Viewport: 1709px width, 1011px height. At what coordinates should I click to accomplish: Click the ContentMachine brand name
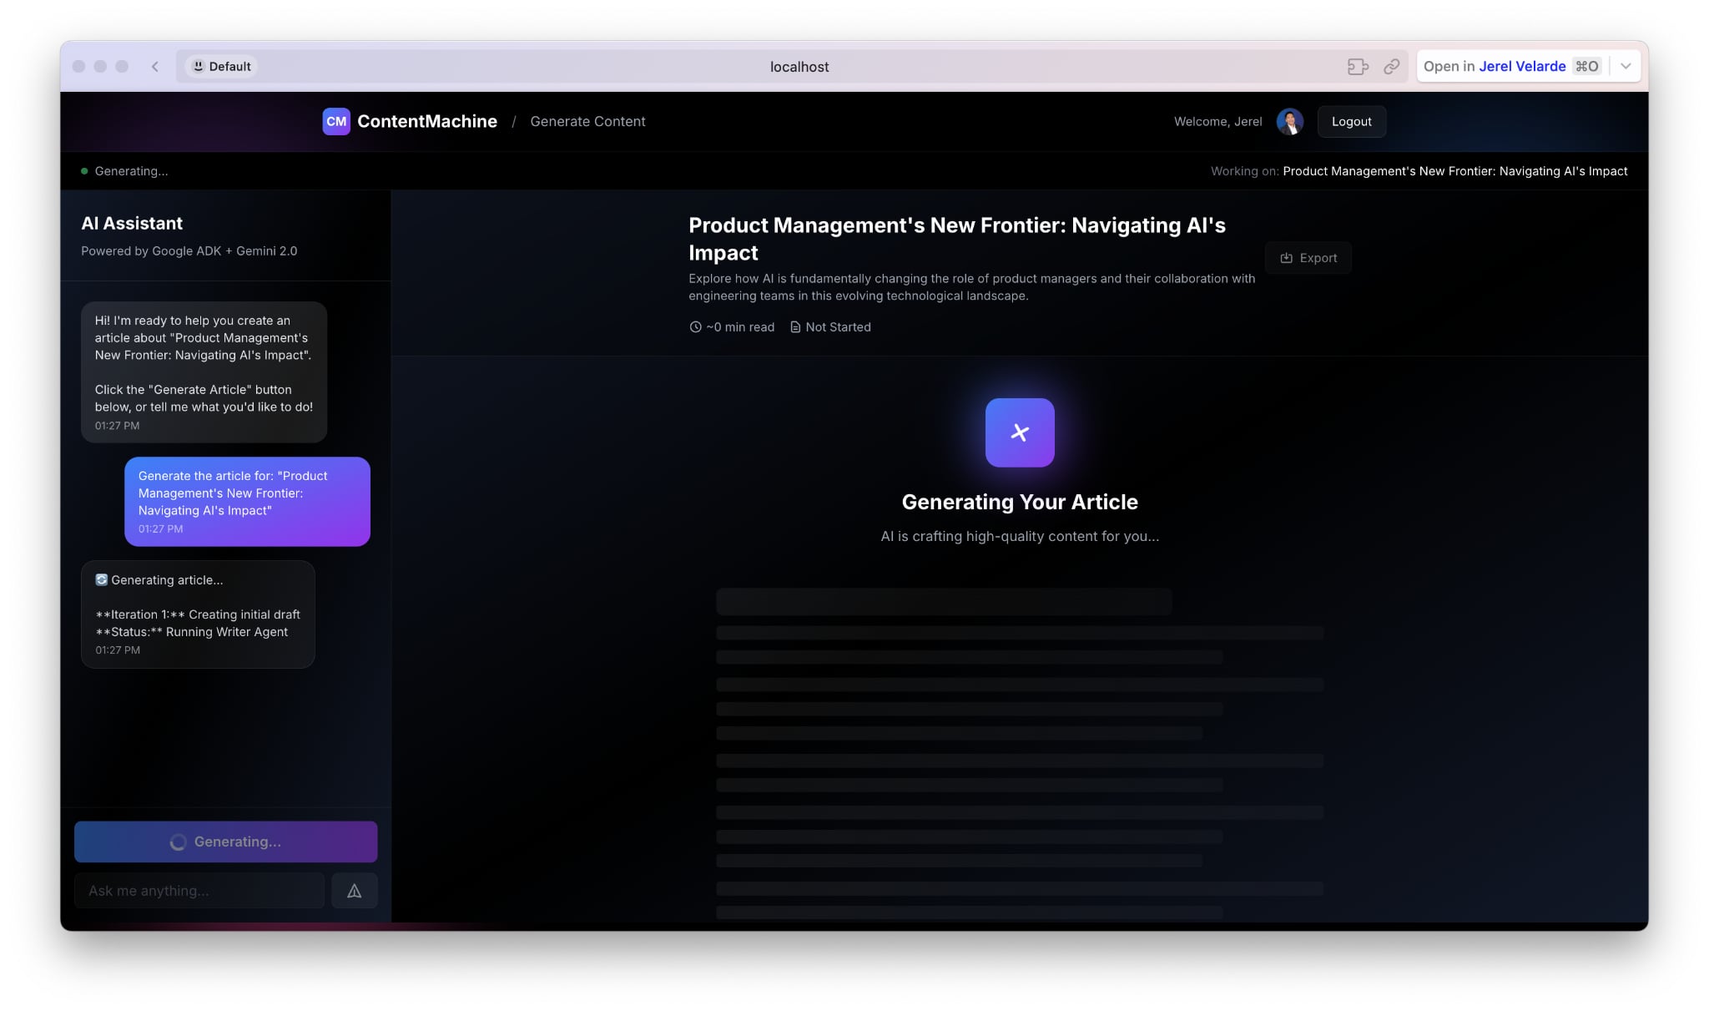click(x=426, y=121)
